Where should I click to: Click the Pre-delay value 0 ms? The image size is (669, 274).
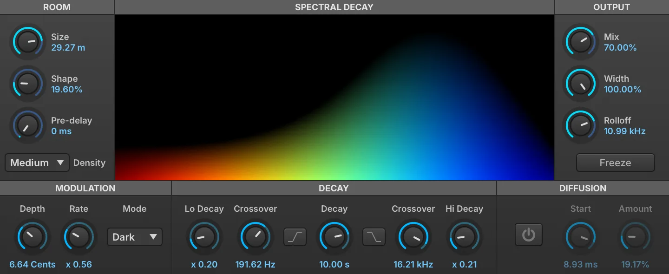61,131
